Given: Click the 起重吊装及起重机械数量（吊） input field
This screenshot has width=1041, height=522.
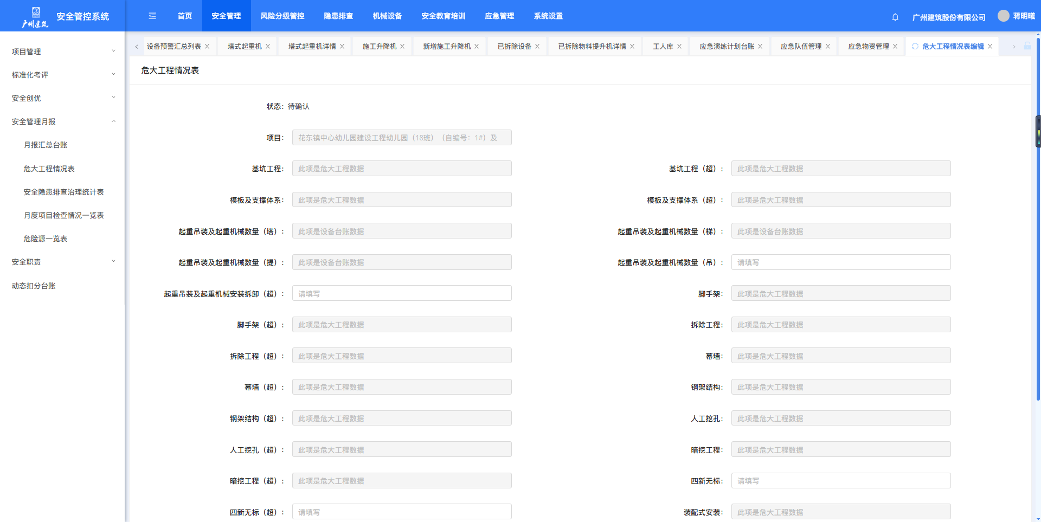Looking at the screenshot, I should (x=840, y=262).
